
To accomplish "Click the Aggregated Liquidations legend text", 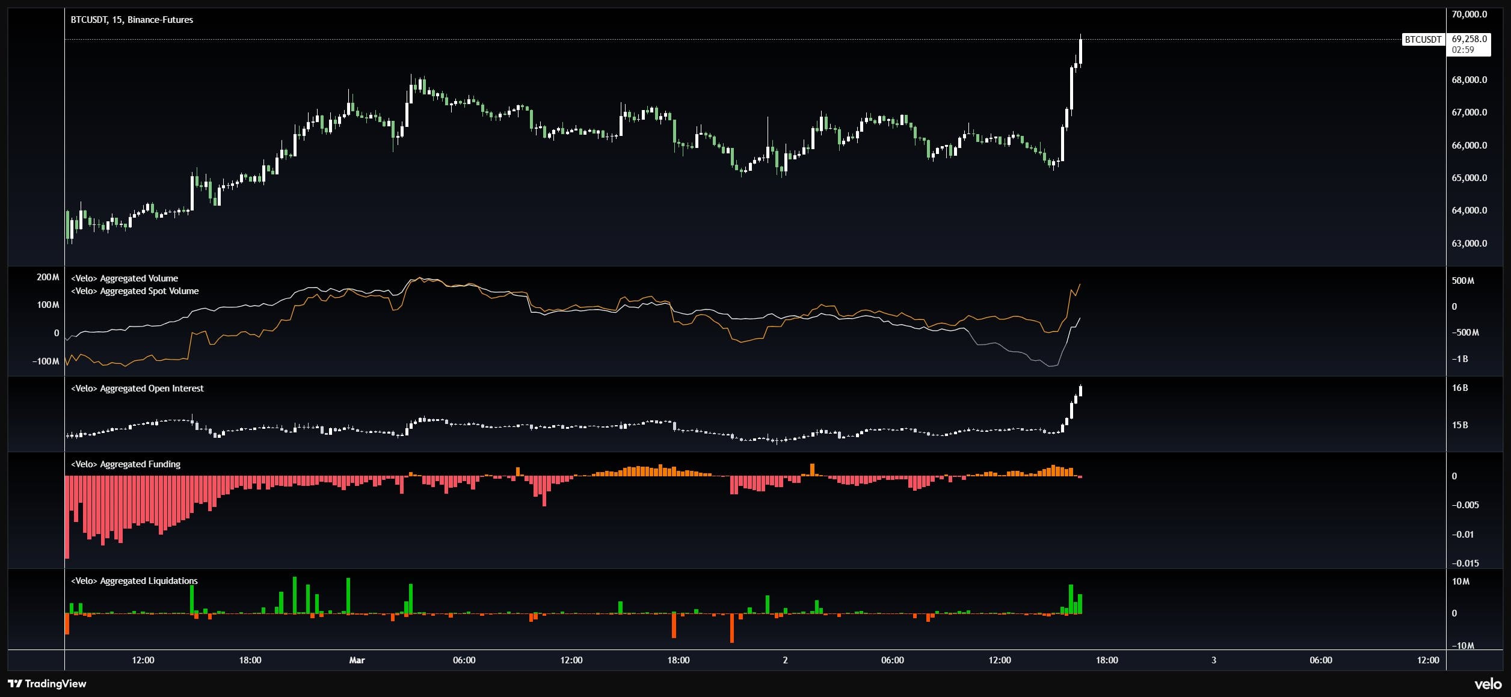I will (134, 581).
